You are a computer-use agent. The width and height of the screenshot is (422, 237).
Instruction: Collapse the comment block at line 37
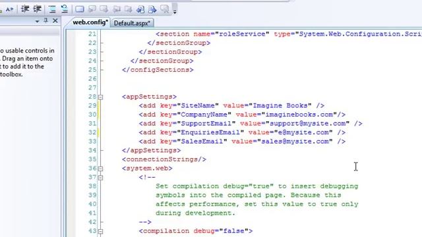point(100,178)
